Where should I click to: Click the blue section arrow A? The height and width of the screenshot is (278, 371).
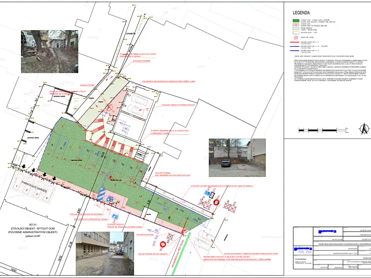click(125, 126)
